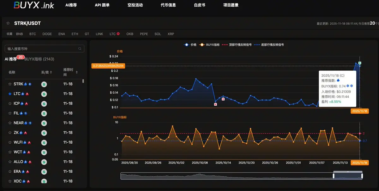Toggle 底部行情反转信号 legend
Image resolution: width=379 pixels, height=191 pixels.
coord(269,45)
